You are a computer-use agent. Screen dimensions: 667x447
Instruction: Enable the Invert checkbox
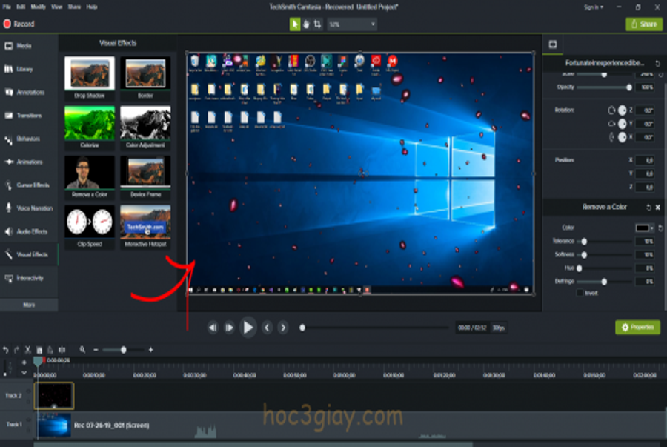pos(580,293)
